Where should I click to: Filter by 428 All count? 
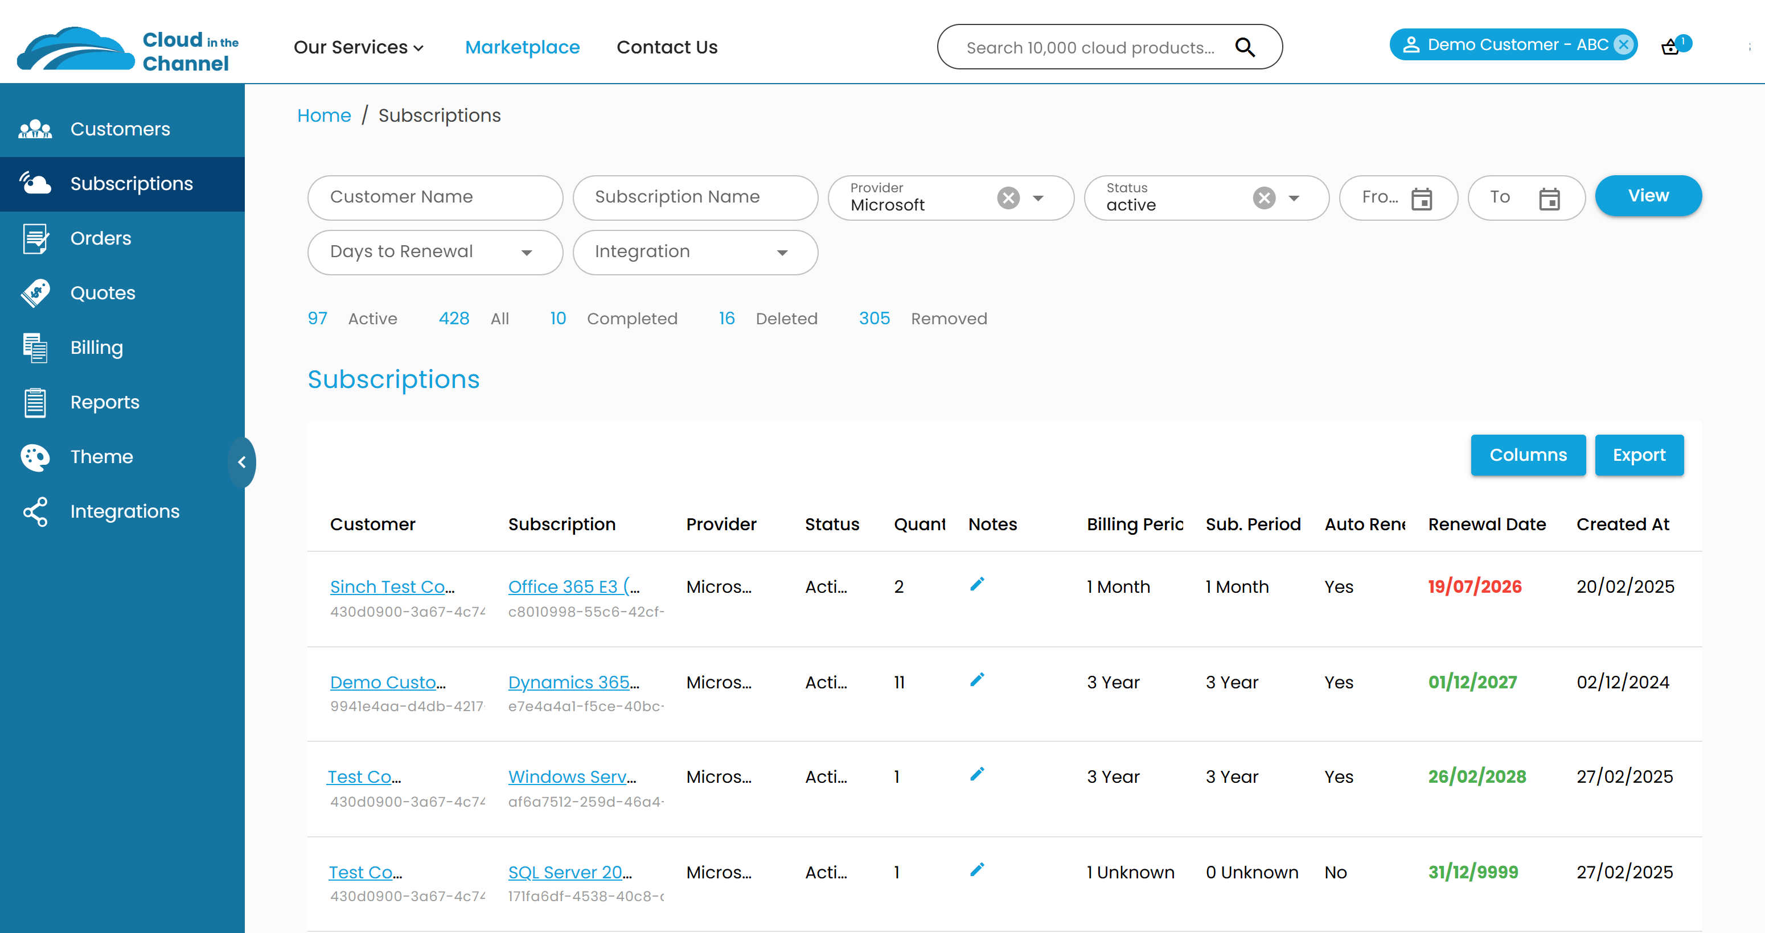[474, 319]
